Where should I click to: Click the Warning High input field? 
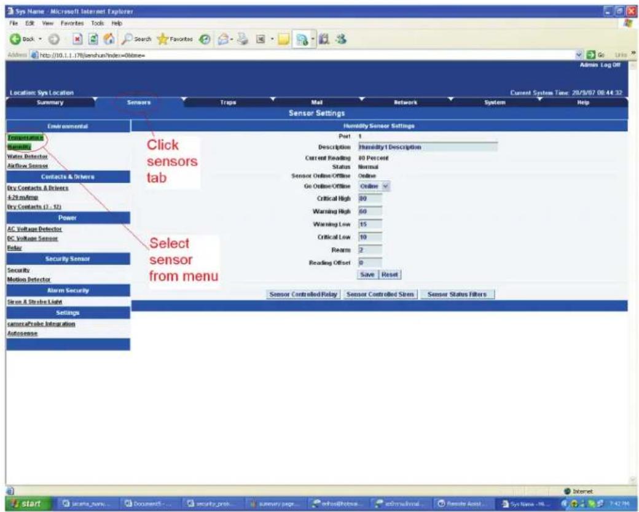pos(370,211)
